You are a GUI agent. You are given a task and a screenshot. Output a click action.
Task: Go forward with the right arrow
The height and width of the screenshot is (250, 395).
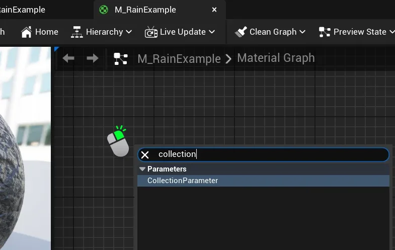[x=92, y=58]
